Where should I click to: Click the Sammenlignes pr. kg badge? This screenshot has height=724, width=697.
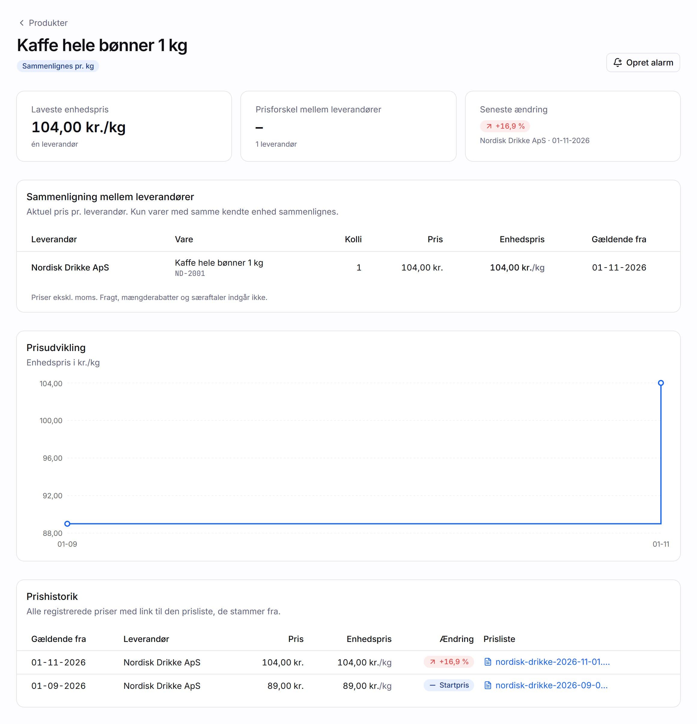click(58, 66)
